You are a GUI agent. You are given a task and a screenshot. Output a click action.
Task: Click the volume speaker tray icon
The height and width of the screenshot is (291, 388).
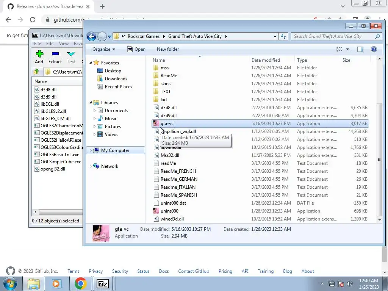[350, 284]
